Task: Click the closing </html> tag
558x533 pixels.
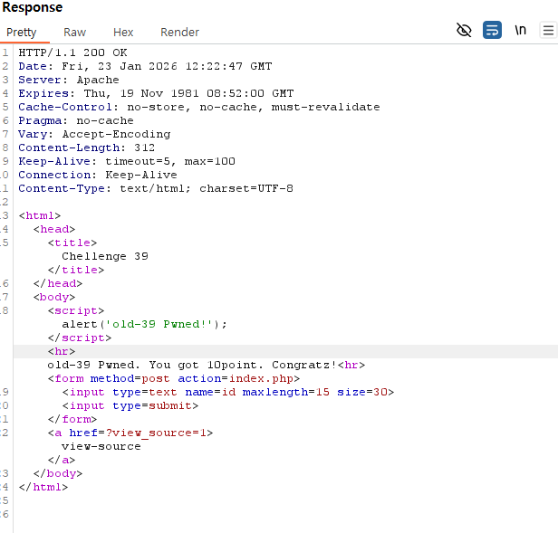Action: 43,487
